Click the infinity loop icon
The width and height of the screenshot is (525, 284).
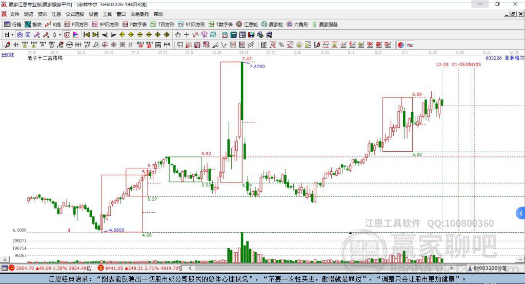click(x=410, y=45)
